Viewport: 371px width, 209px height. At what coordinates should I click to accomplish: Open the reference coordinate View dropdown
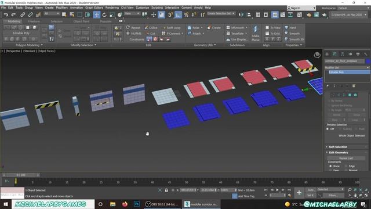132,13
